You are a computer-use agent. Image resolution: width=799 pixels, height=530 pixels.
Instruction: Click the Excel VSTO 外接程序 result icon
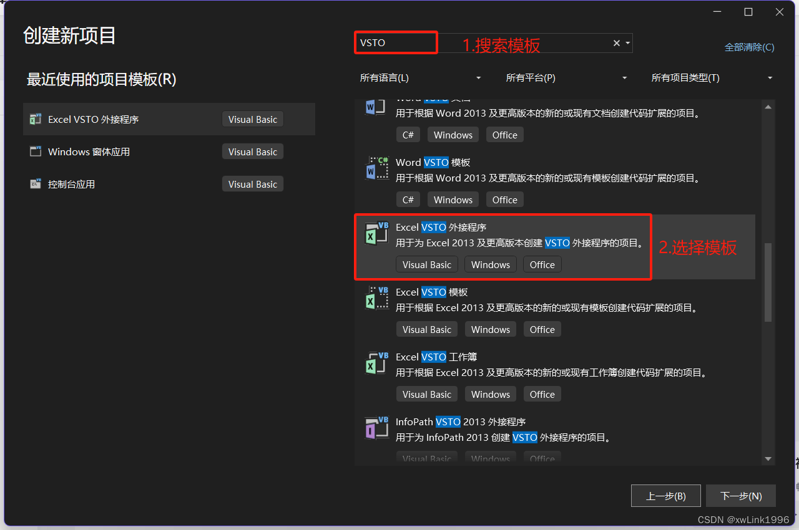click(376, 233)
